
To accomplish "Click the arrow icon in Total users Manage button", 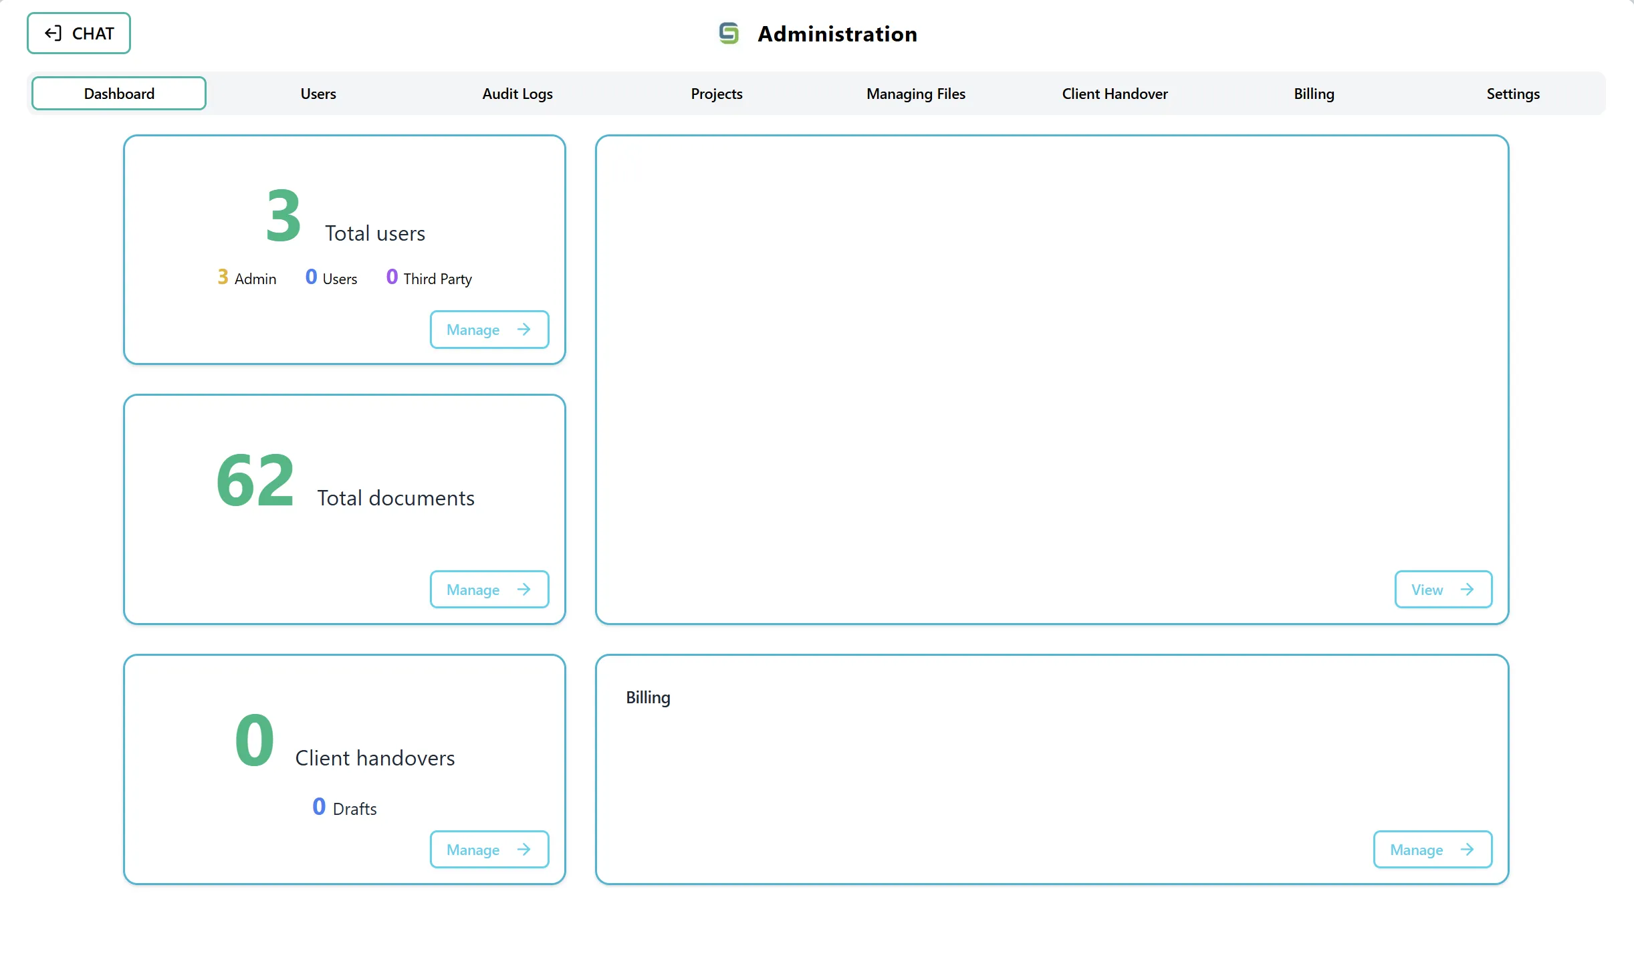I will (523, 329).
